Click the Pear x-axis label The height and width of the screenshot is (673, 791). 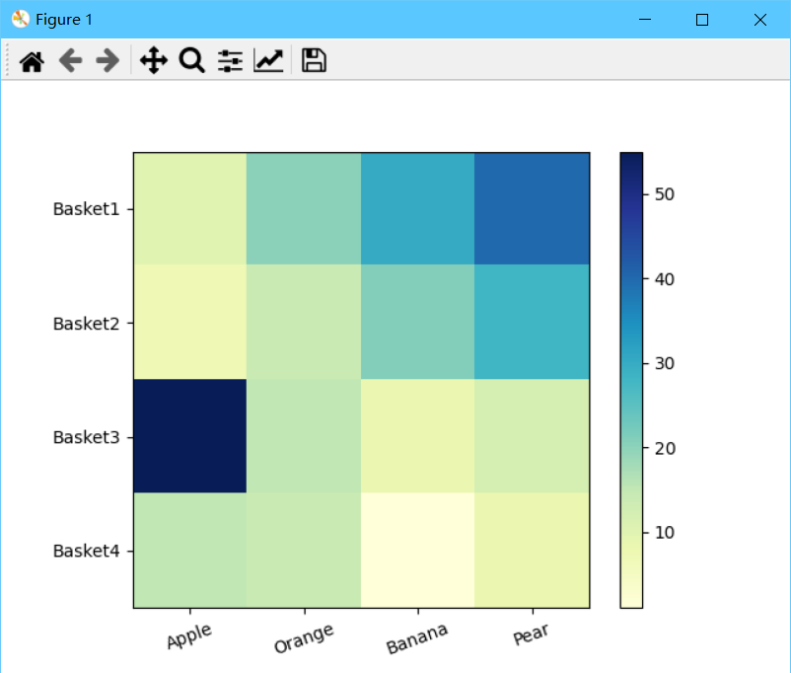(x=531, y=635)
